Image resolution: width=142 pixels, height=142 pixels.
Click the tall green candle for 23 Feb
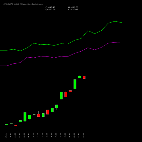(75, 84)
